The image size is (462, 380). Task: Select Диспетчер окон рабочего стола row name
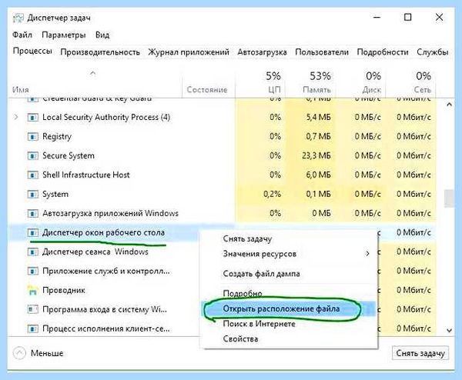103,233
